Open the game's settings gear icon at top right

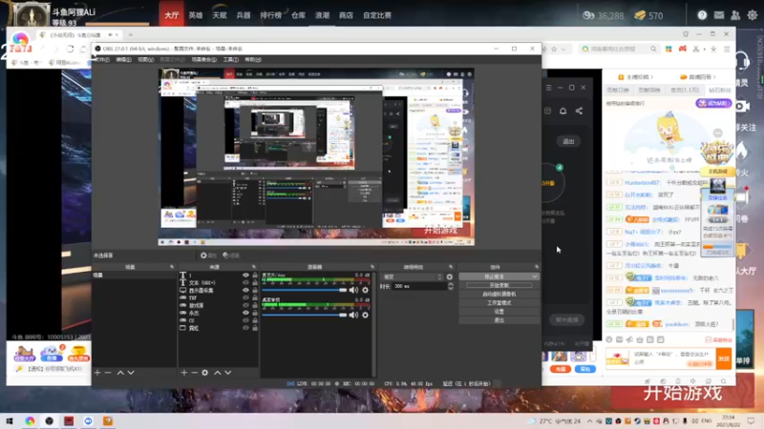coord(753,15)
